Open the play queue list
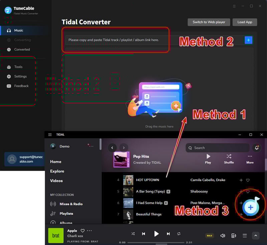Viewport: 267px width, 245px height. (245, 236)
